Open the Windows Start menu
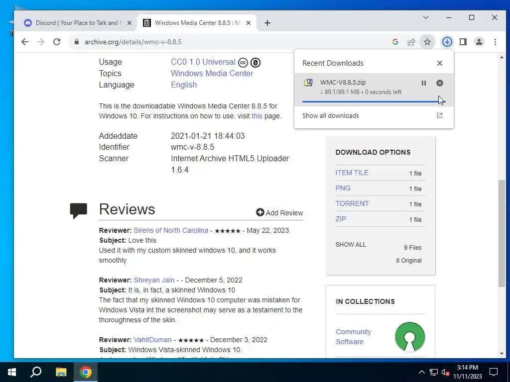 point(12,372)
